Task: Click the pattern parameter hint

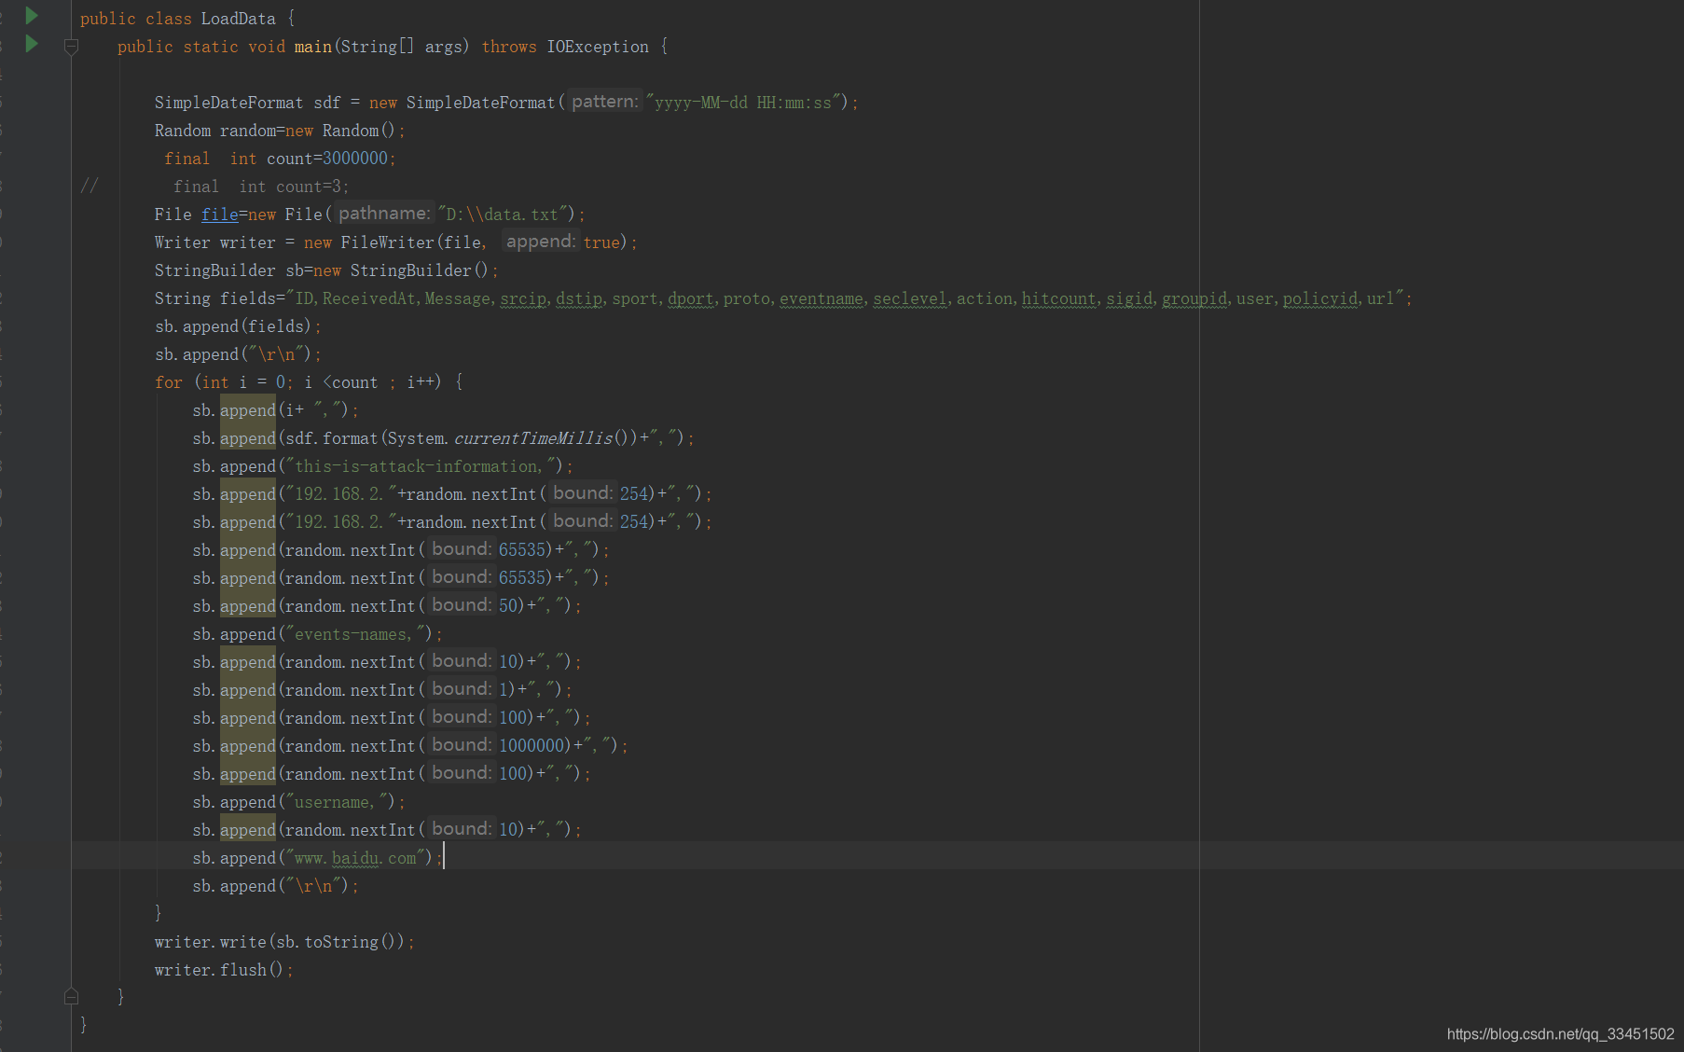Action: (605, 102)
